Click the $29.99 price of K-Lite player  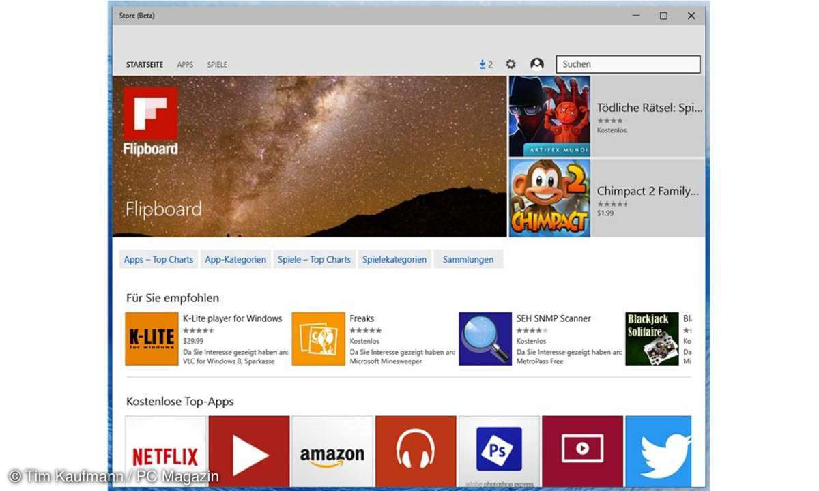point(193,341)
